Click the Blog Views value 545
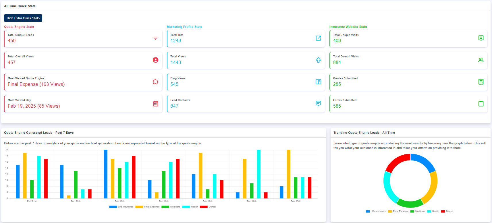This screenshot has height=223, width=492. coord(174,84)
